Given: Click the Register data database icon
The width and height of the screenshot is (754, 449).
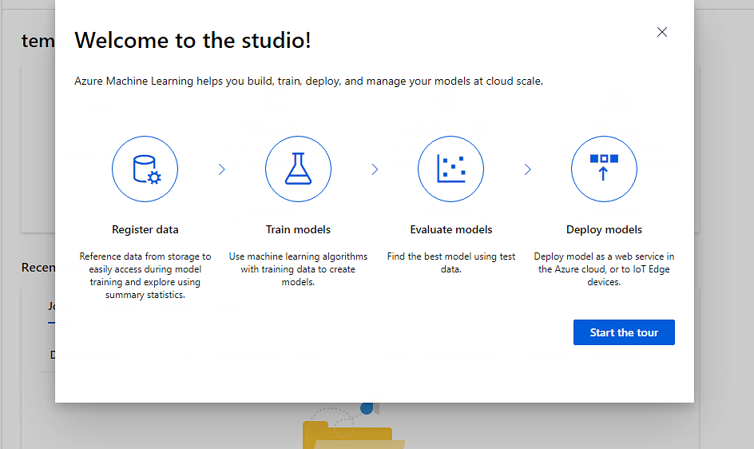Looking at the screenshot, I should click(x=145, y=169).
